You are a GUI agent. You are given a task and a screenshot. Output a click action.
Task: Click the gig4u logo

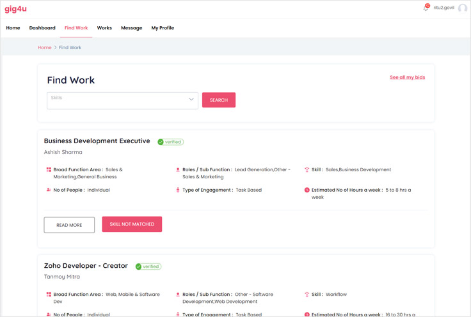[x=15, y=9]
